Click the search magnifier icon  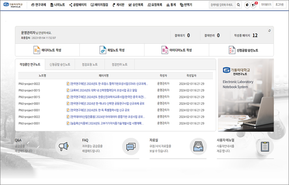click(238, 5)
